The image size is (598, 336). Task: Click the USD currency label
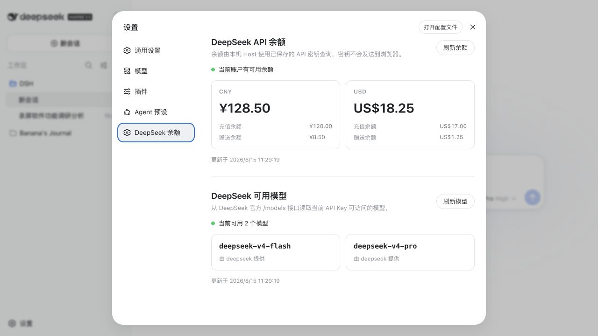[360, 92]
